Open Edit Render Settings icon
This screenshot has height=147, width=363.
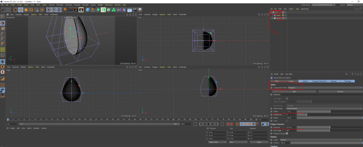(x=81, y=10)
